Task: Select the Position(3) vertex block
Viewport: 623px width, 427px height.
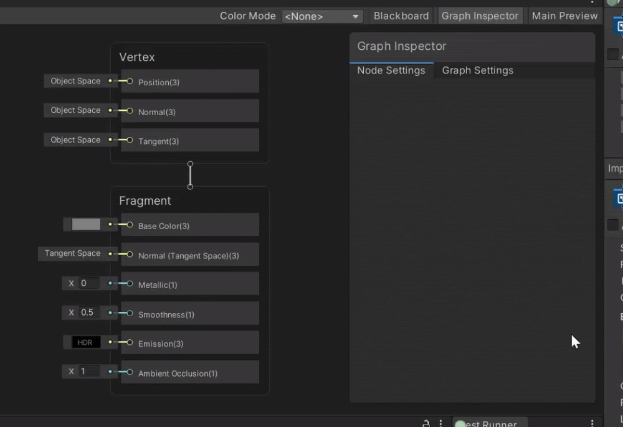Action: pyautogui.click(x=190, y=82)
